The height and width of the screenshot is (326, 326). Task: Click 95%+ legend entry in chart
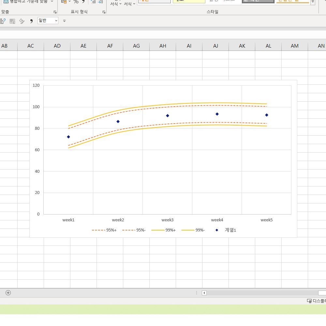[104, 230]
